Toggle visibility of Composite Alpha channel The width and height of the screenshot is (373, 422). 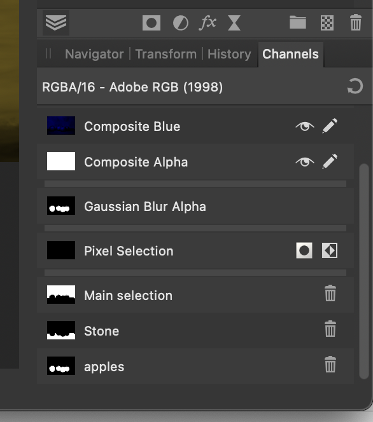click(305, 162)
